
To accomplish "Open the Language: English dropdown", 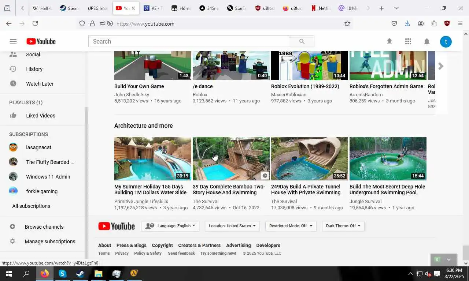I will pos(170,226).
